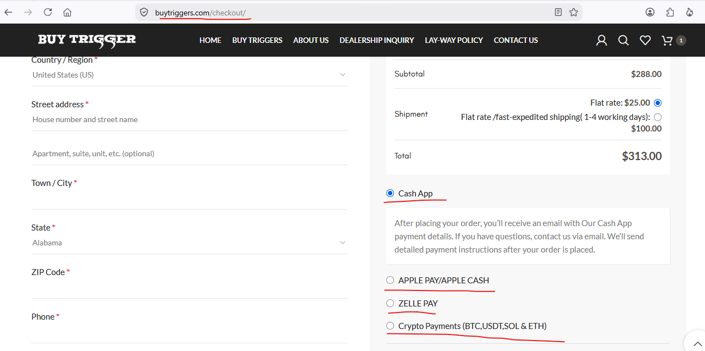Focus the Apartment, suite, unit field
This screenshot has height=351, width=705.
click(x=190, y=154)
